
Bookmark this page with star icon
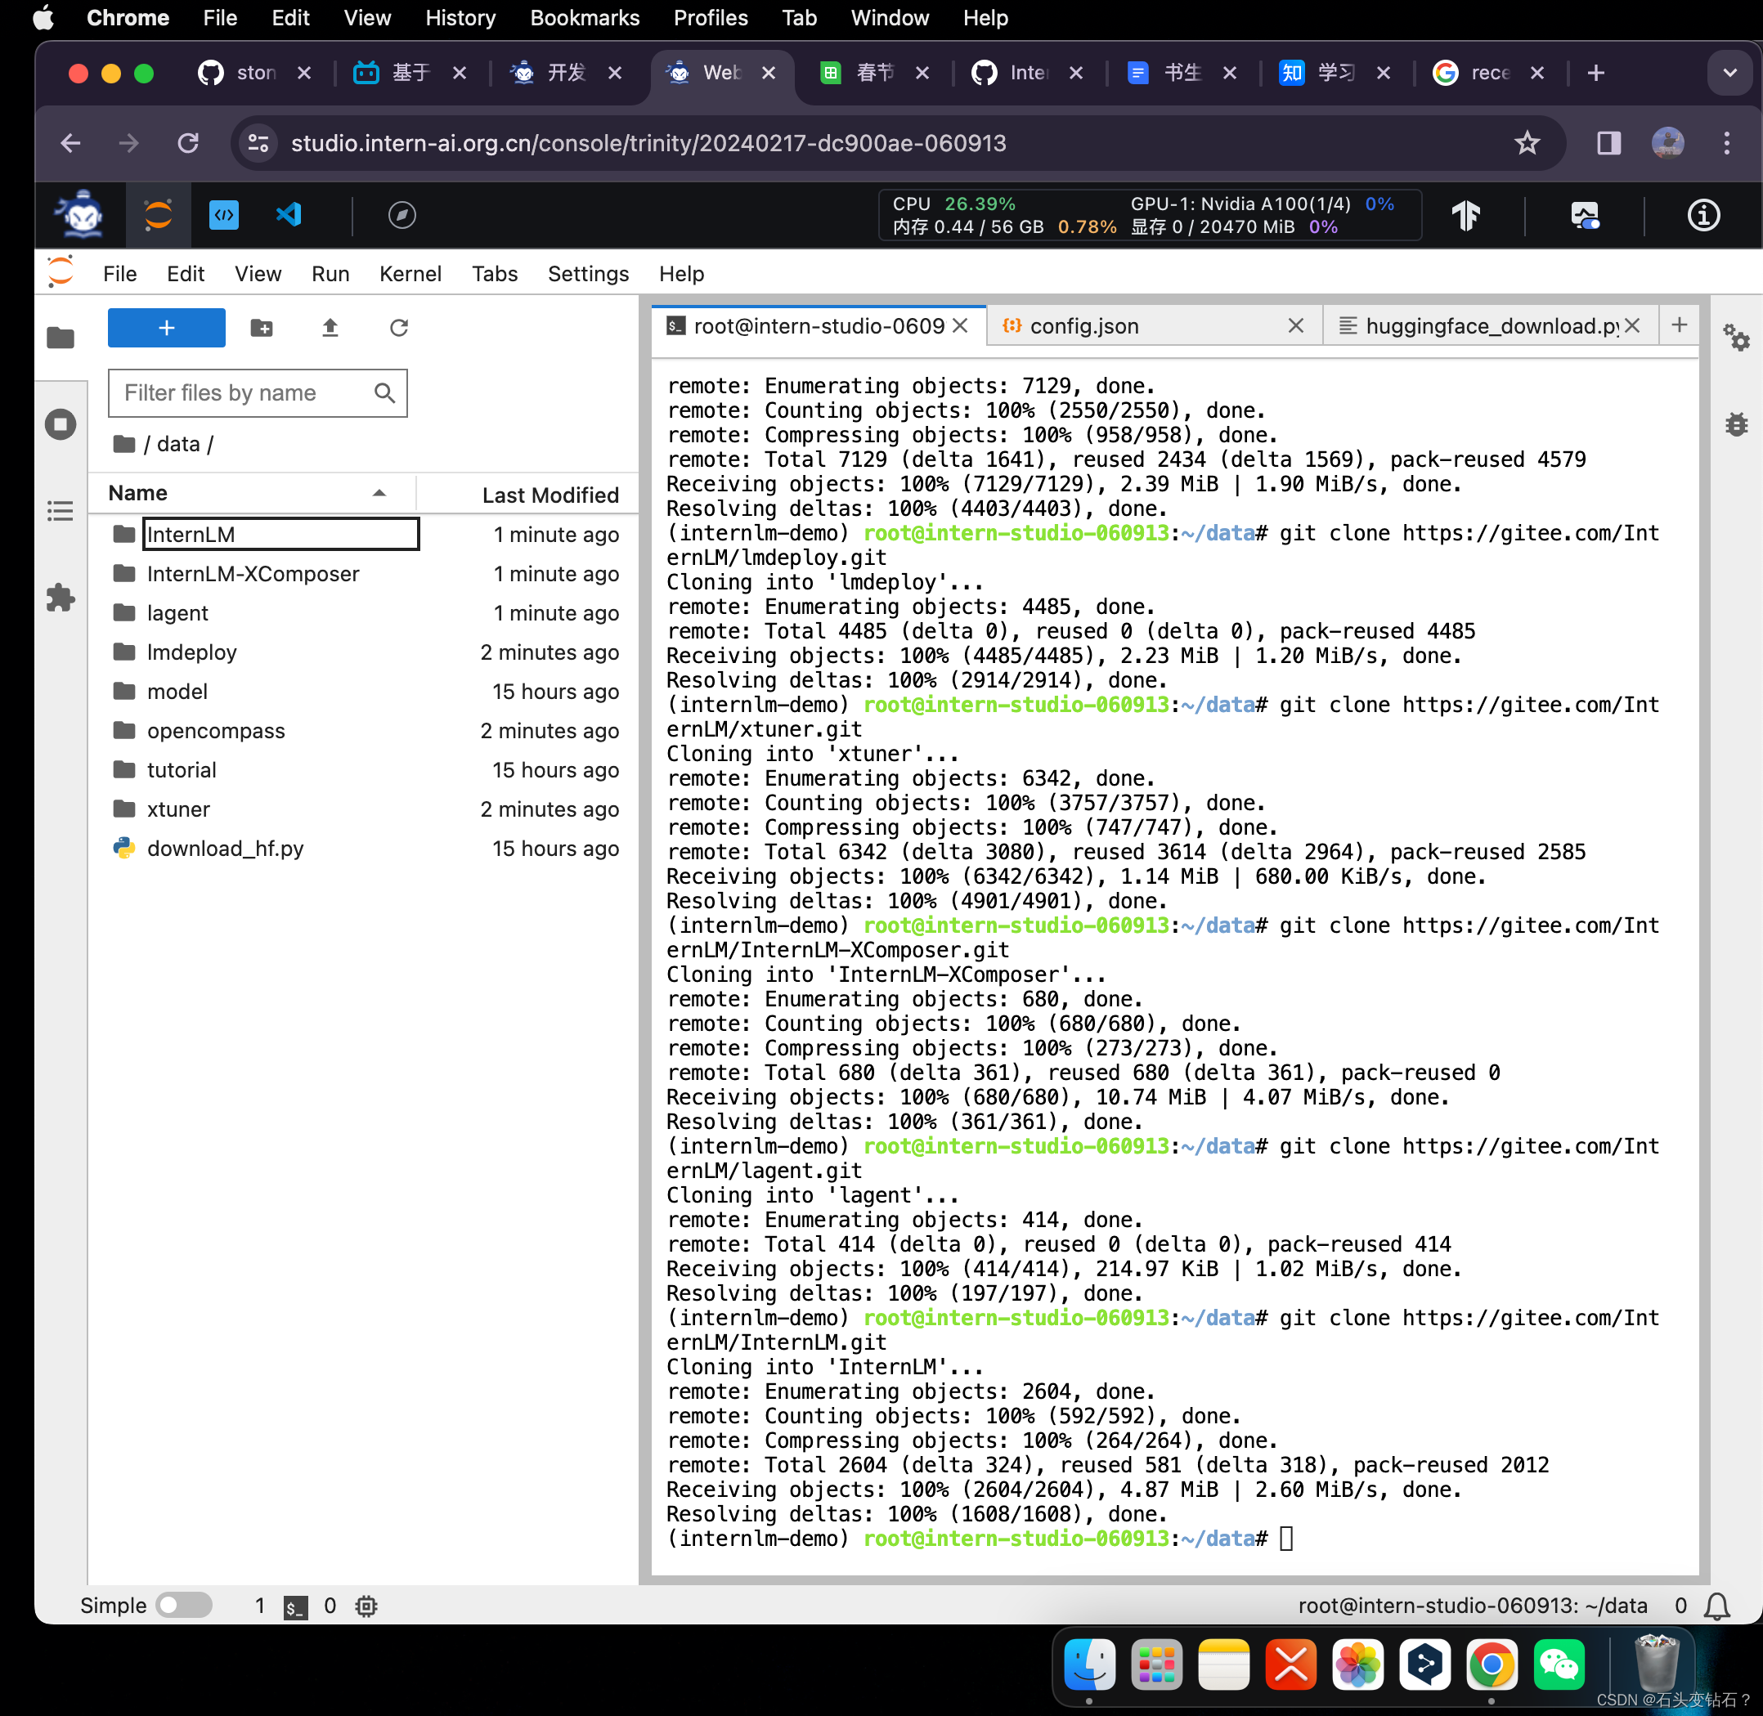1526,142
